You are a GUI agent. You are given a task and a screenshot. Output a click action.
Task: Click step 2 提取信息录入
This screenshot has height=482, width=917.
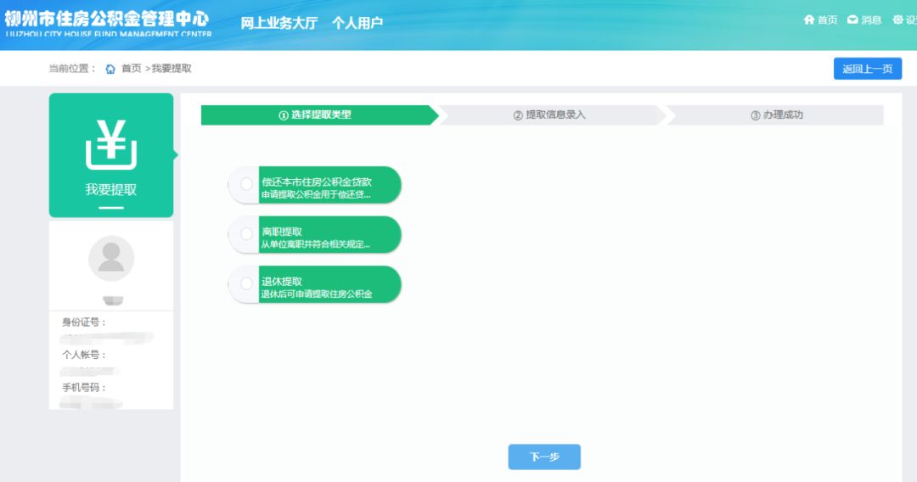coord(549,115)
